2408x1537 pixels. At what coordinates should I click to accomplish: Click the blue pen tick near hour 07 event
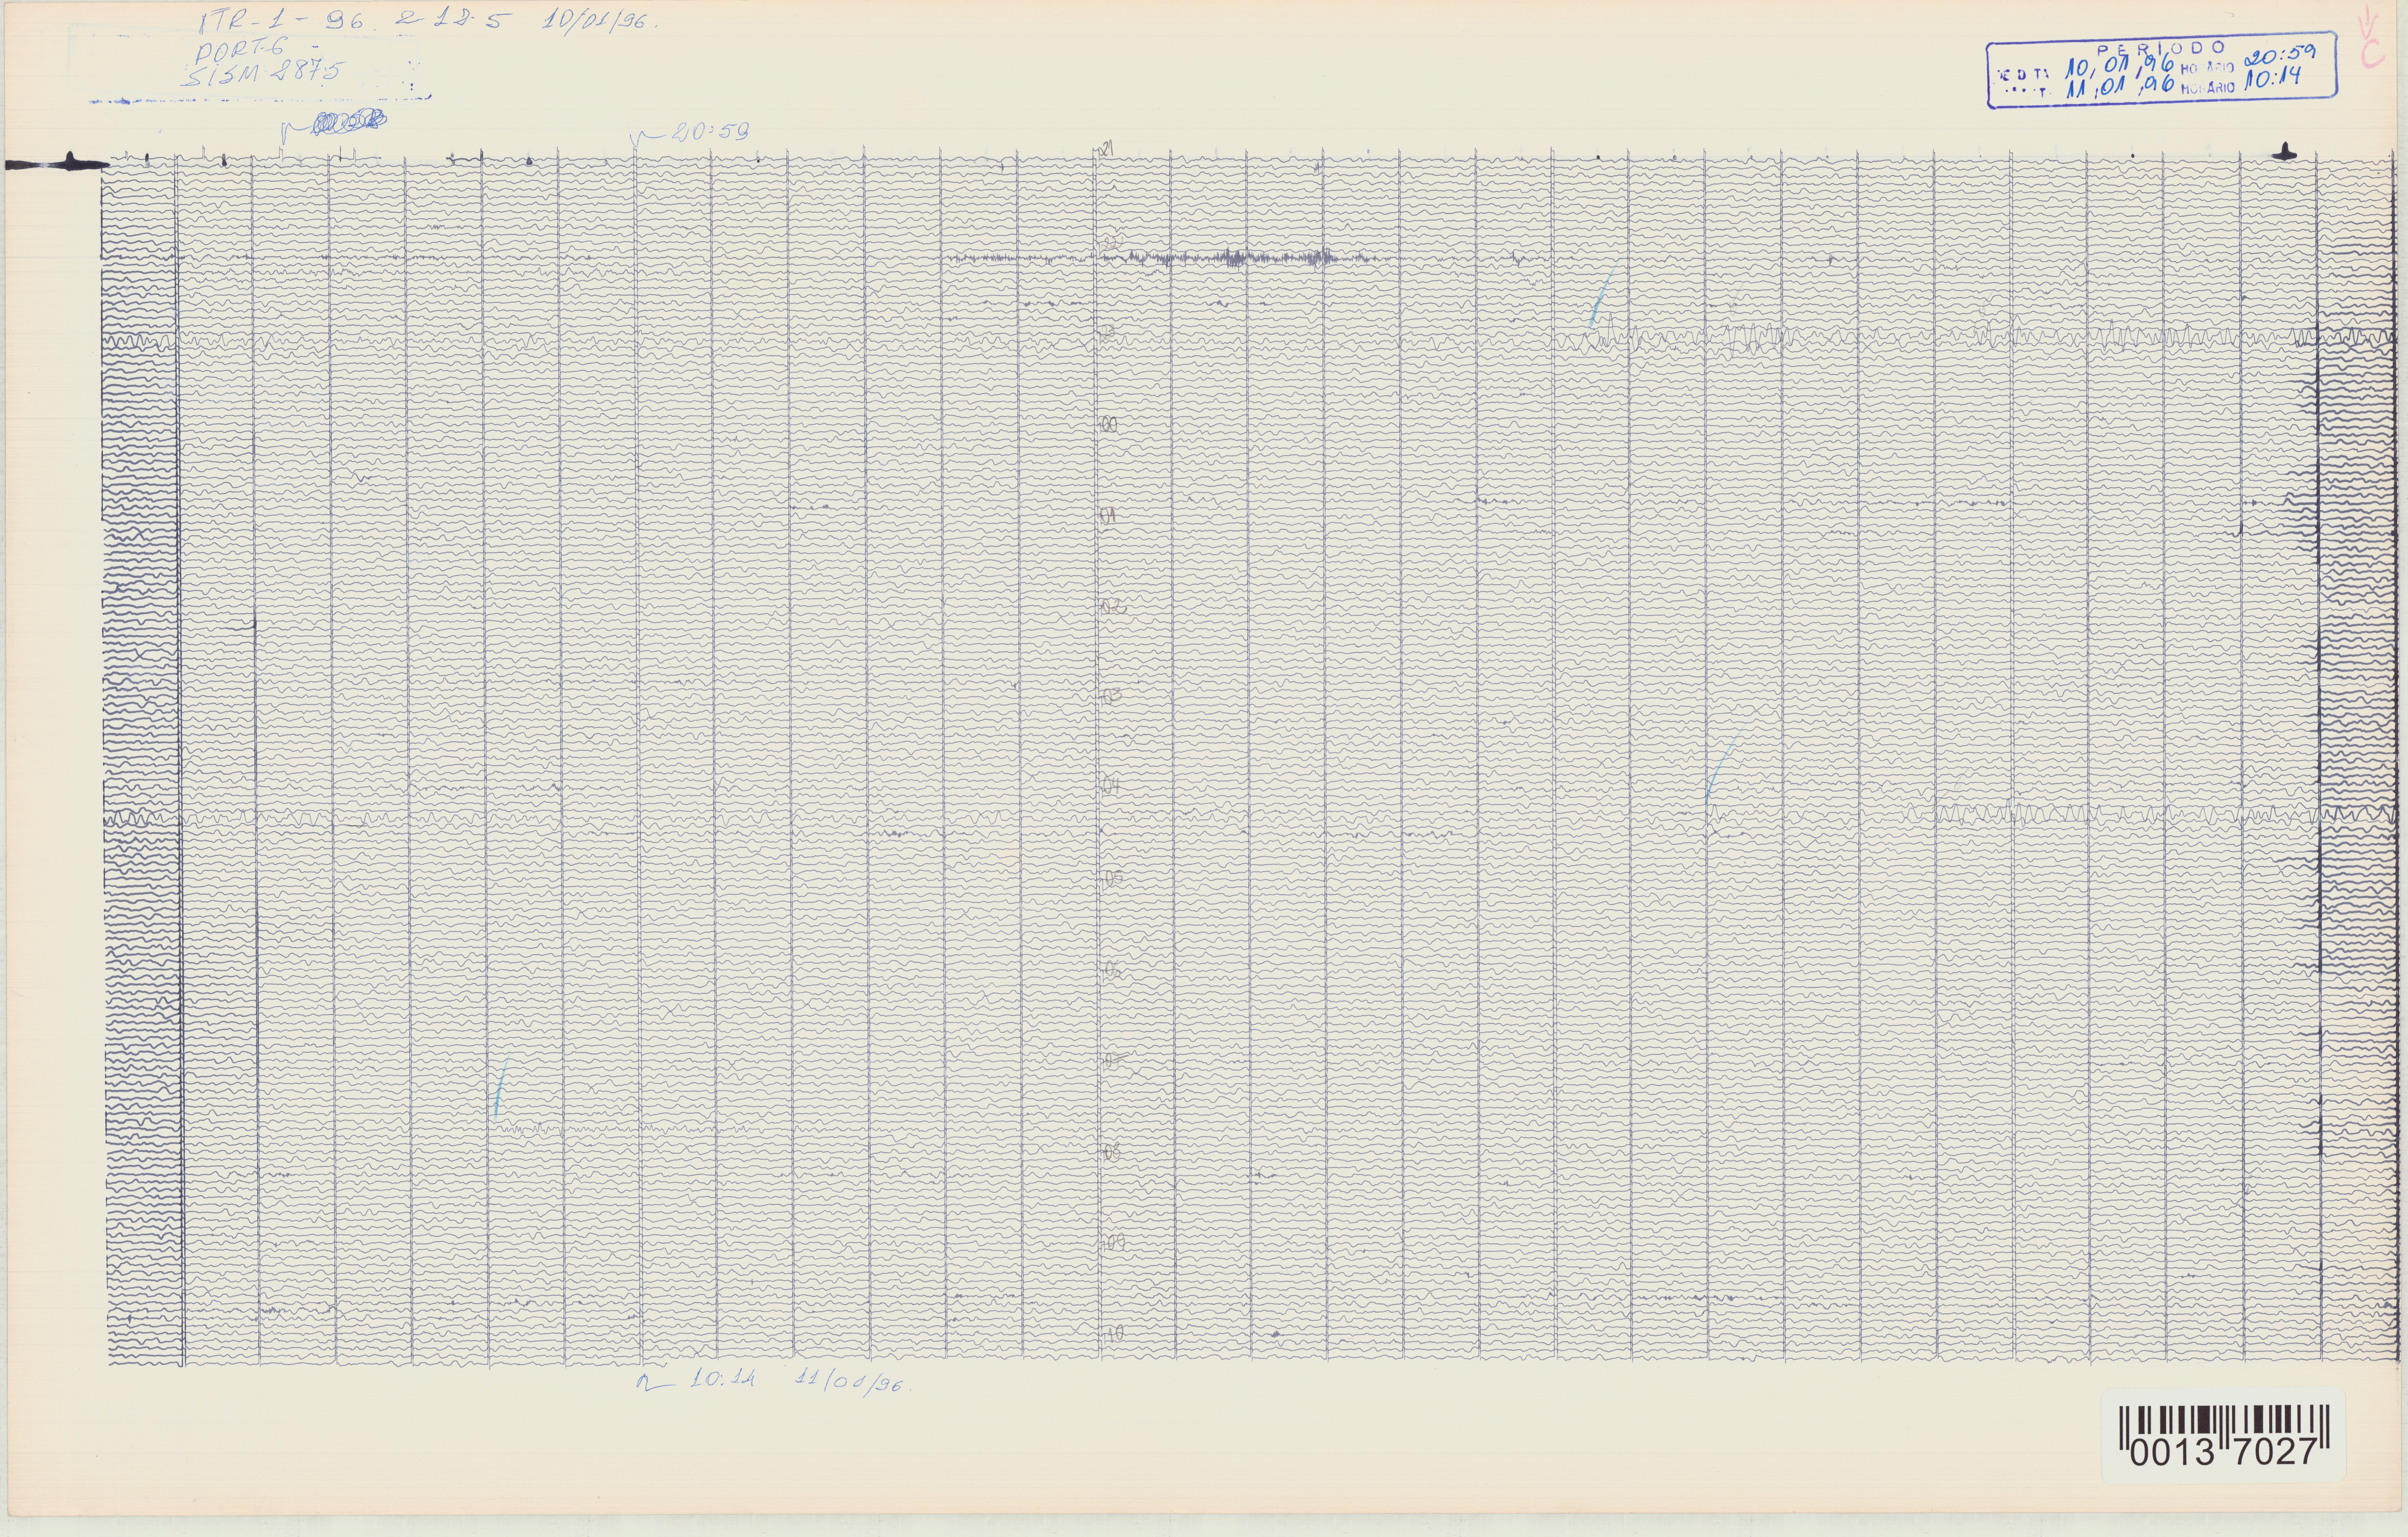pos(501,1087)
